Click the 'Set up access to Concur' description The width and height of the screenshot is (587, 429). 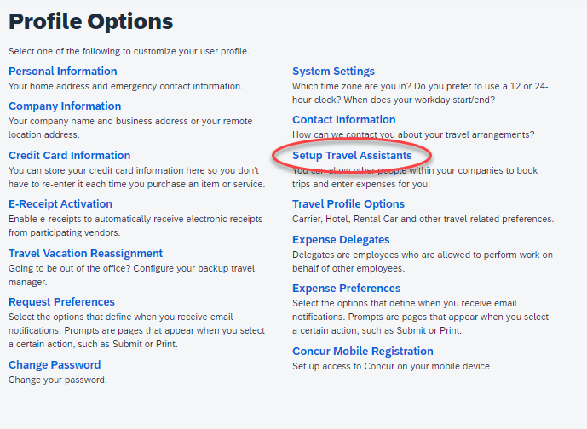pos(391,366)
